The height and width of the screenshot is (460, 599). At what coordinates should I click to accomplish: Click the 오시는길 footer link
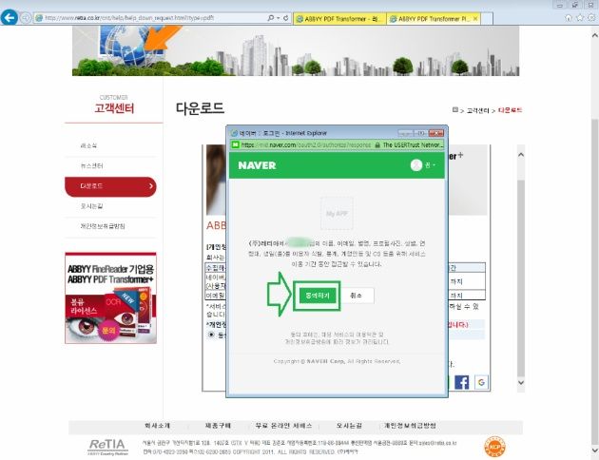(349, 425)
